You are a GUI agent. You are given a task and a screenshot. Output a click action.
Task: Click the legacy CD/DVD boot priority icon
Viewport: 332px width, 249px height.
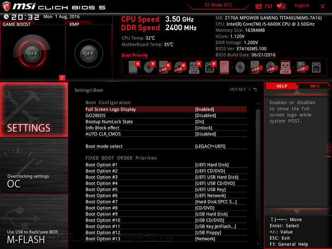240,67
